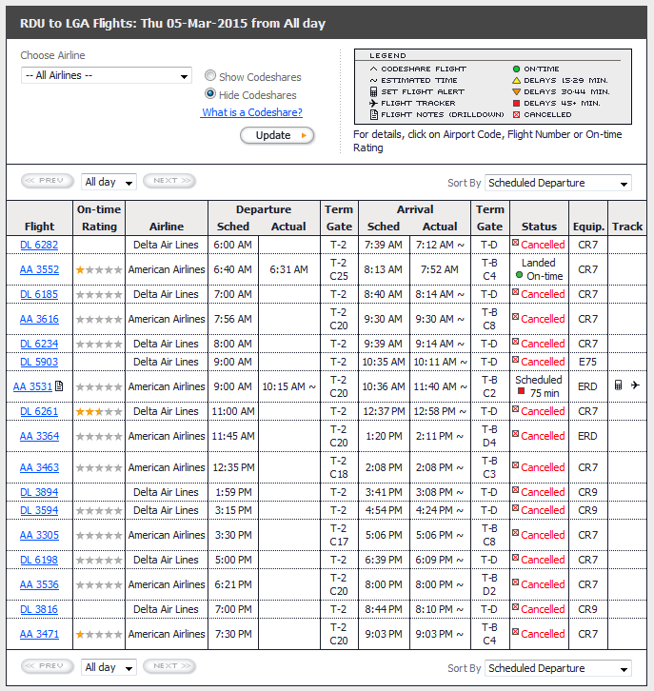654x691 pixels.
Task: Open flight DL 3594 link
Action: pyautogui.click(x=39, y=510)
